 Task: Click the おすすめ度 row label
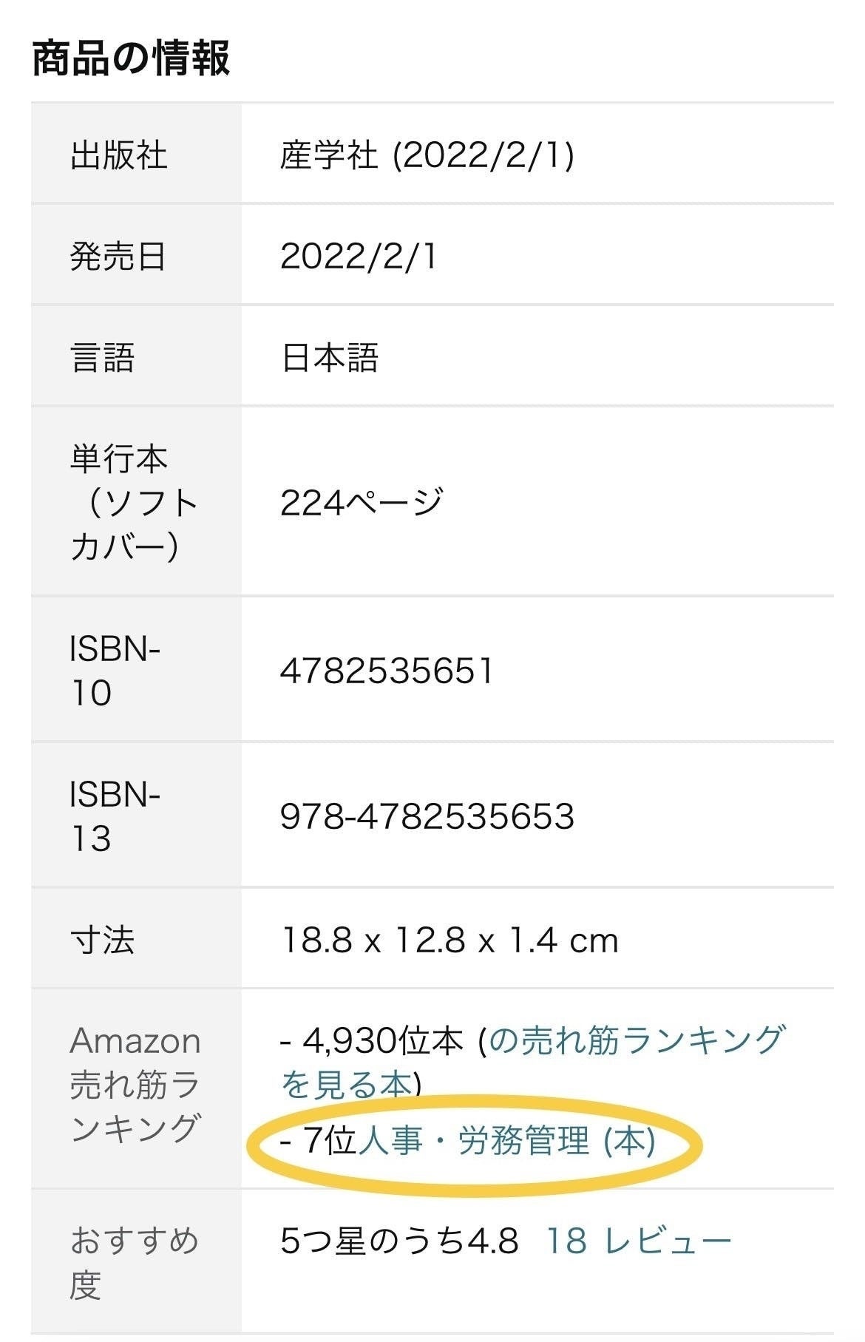134,1262
